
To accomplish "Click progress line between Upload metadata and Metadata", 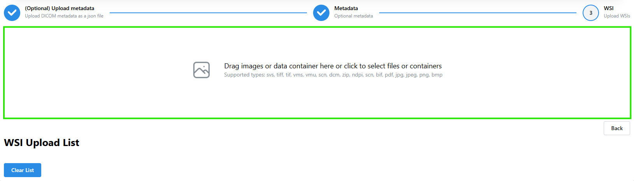I will point(208,13).
